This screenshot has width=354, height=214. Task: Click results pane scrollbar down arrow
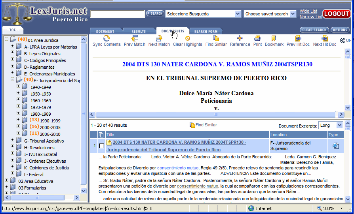(x=348, y=199)
